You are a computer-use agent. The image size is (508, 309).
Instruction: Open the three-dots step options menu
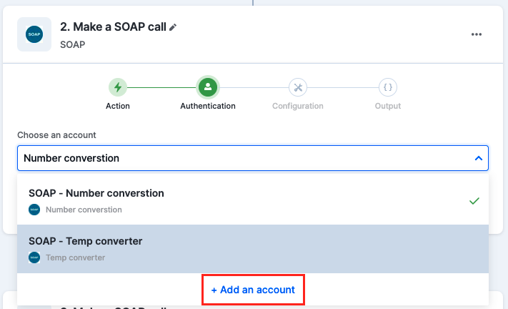(477, 34)
